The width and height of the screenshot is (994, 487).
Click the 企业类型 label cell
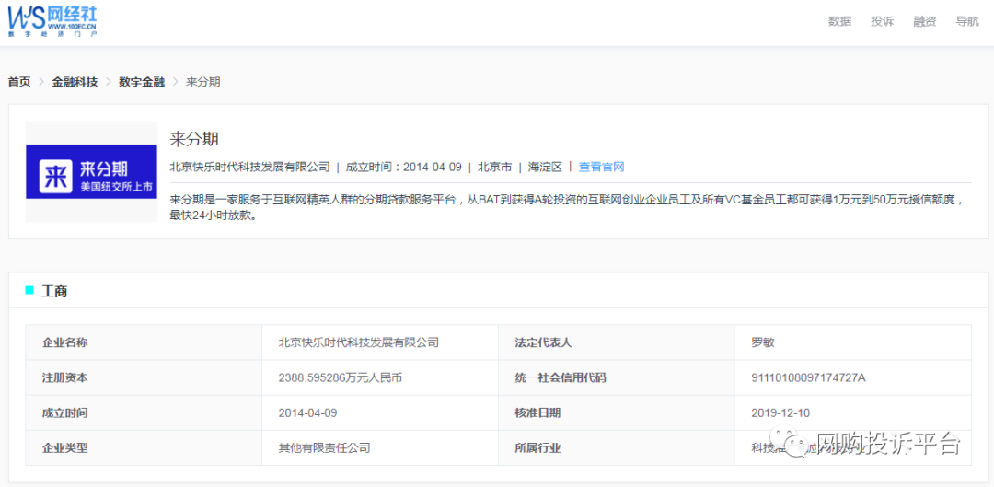(144, 448)
